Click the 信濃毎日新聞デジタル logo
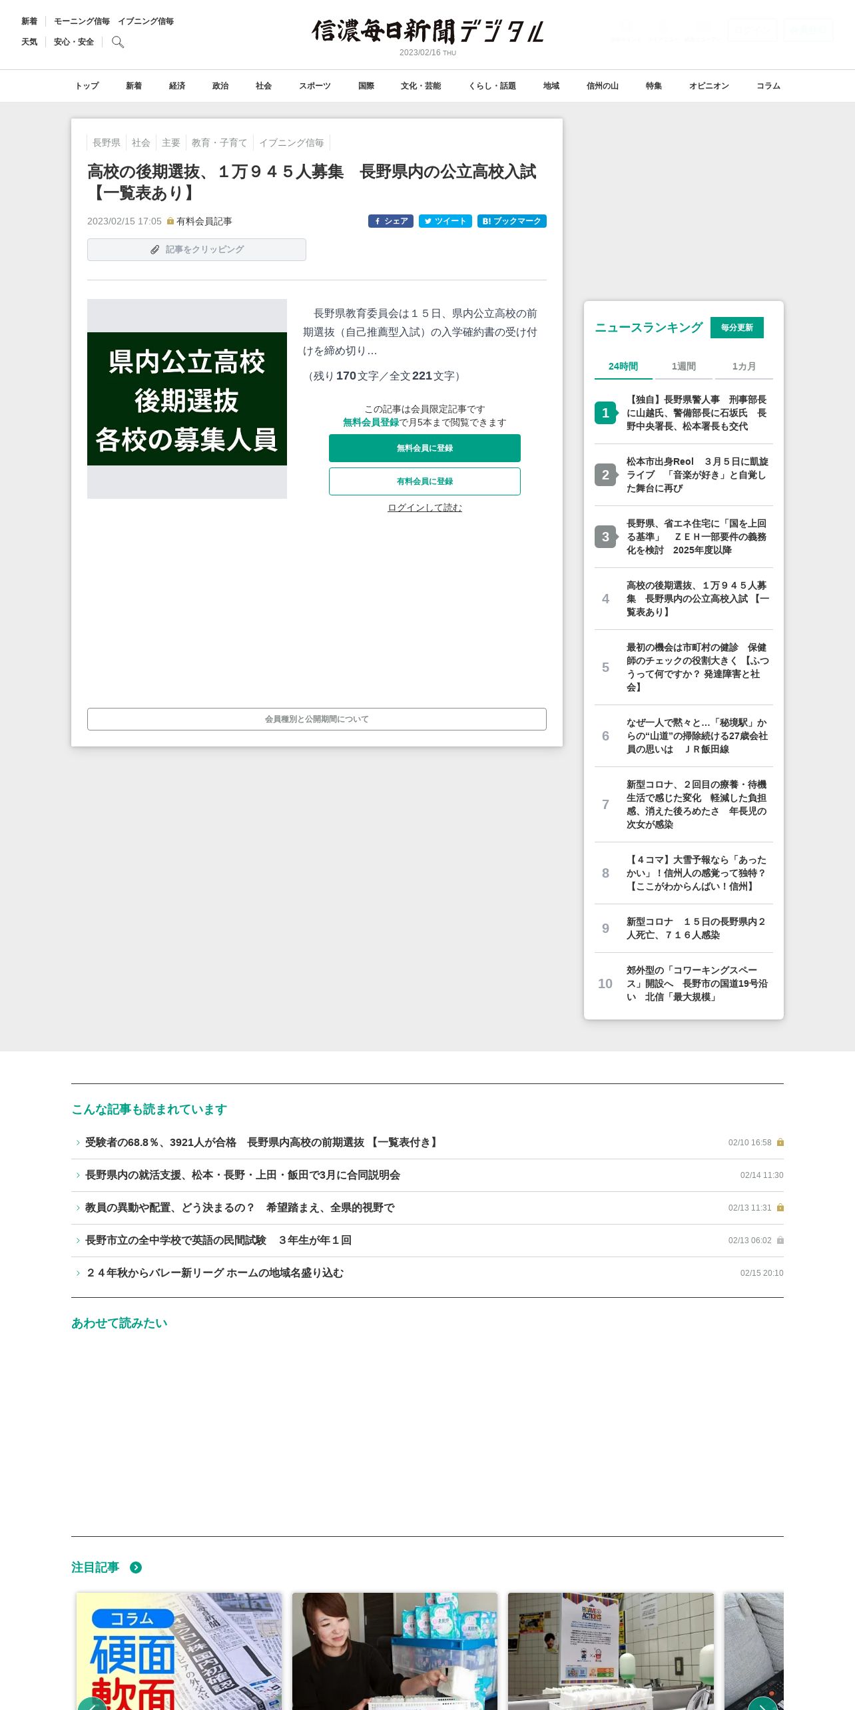The width and height of the screenshot is (855, 1710). [427, 31]
